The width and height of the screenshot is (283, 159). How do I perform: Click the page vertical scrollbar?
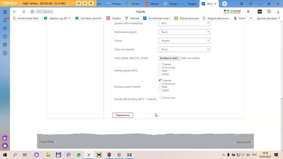pyautogui.click(x=282, y=125)
